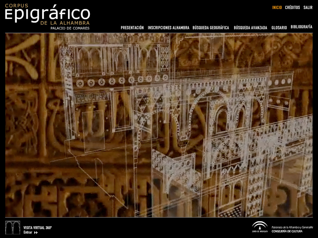Open the Inicio page link
Screen dimensions: 318x238
tap(277, 8)
